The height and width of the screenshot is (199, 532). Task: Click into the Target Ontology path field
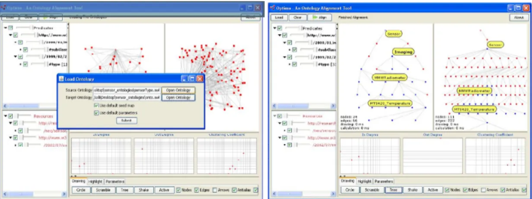127,98
